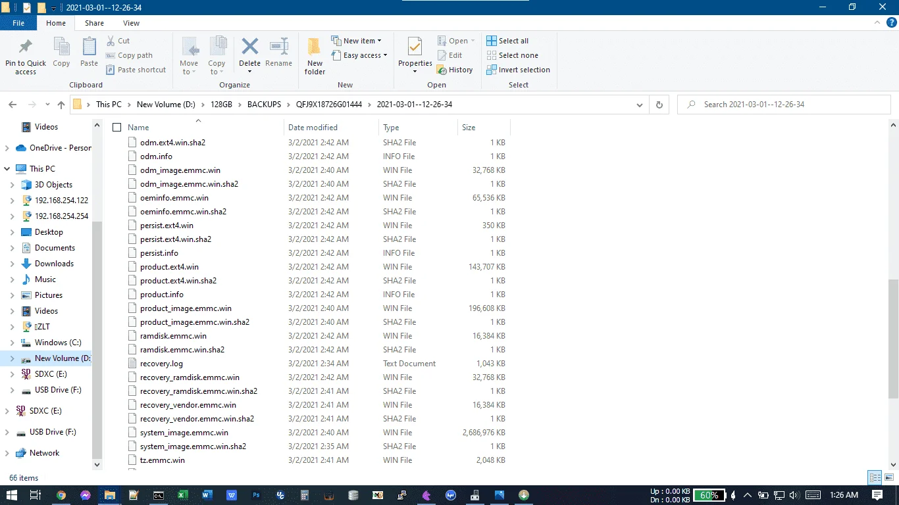Screen dimensions: 899x505
Task: Click This PC in the address path
Action: coord(109,105)
